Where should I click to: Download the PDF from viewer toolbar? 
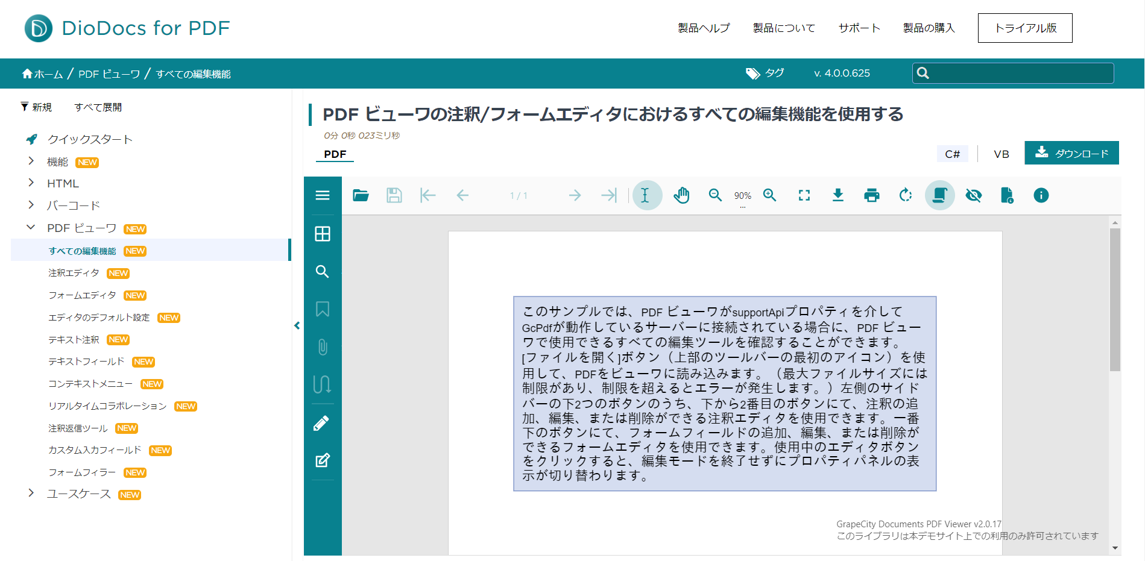(838, 195)
